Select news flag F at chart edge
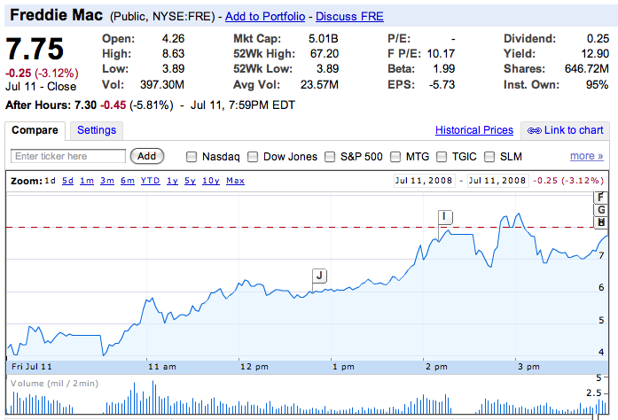618x420 pixels. [x=600, y=197]
